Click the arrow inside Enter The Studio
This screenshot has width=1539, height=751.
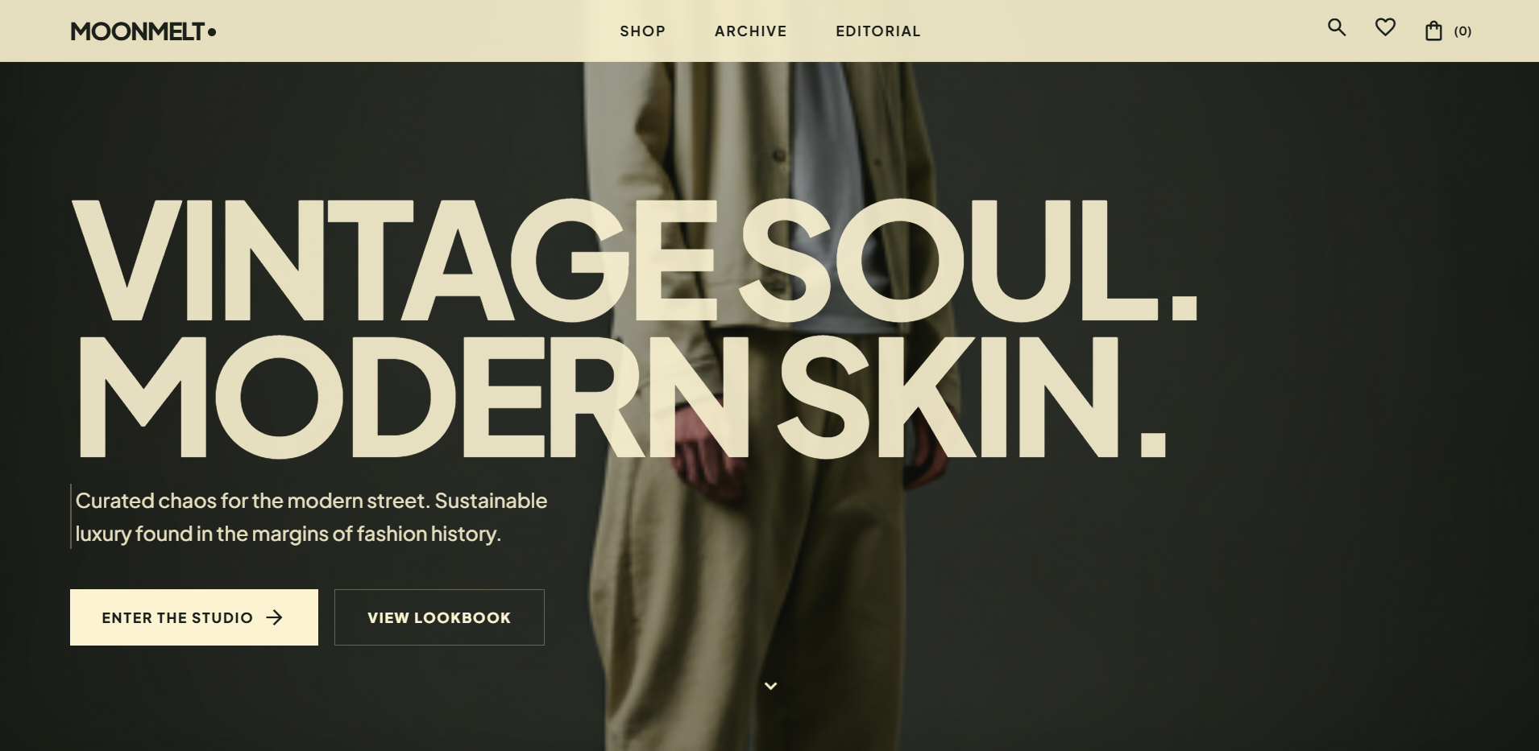(275, 617)
